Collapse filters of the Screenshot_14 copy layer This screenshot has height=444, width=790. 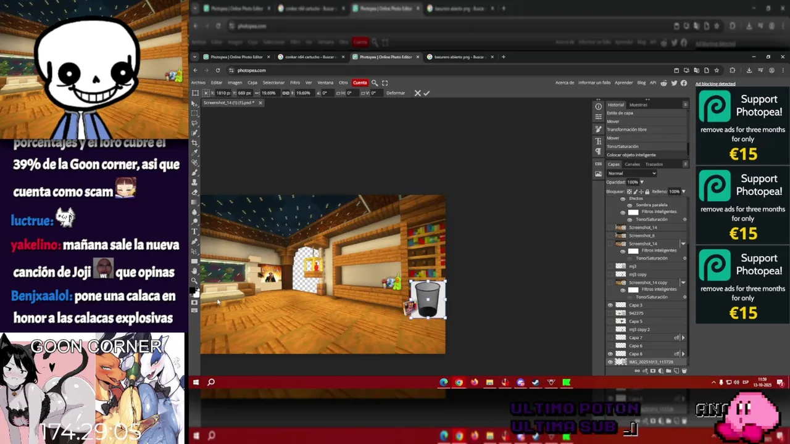pyautogui.click(x=683, y=282)
